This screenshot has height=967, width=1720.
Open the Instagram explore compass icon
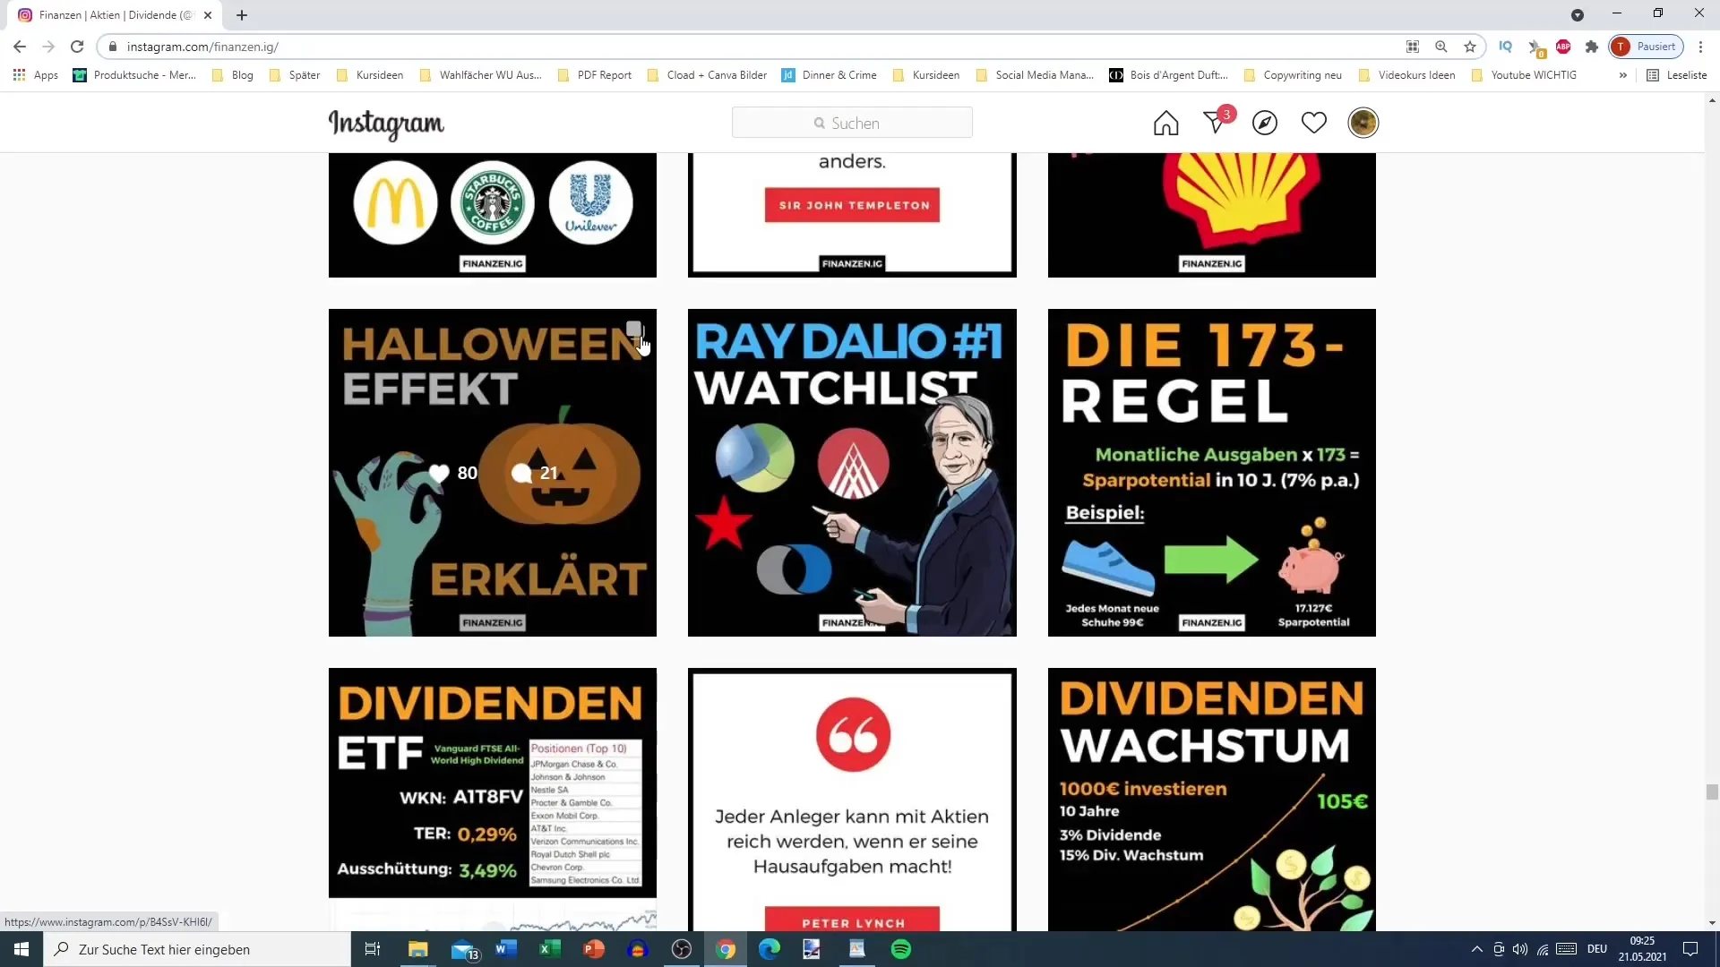1265,123
